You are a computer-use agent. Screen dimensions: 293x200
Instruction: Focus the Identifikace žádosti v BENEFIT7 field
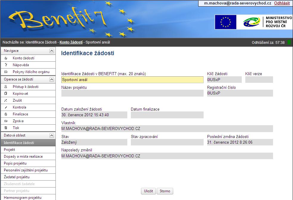click(132, 80)
